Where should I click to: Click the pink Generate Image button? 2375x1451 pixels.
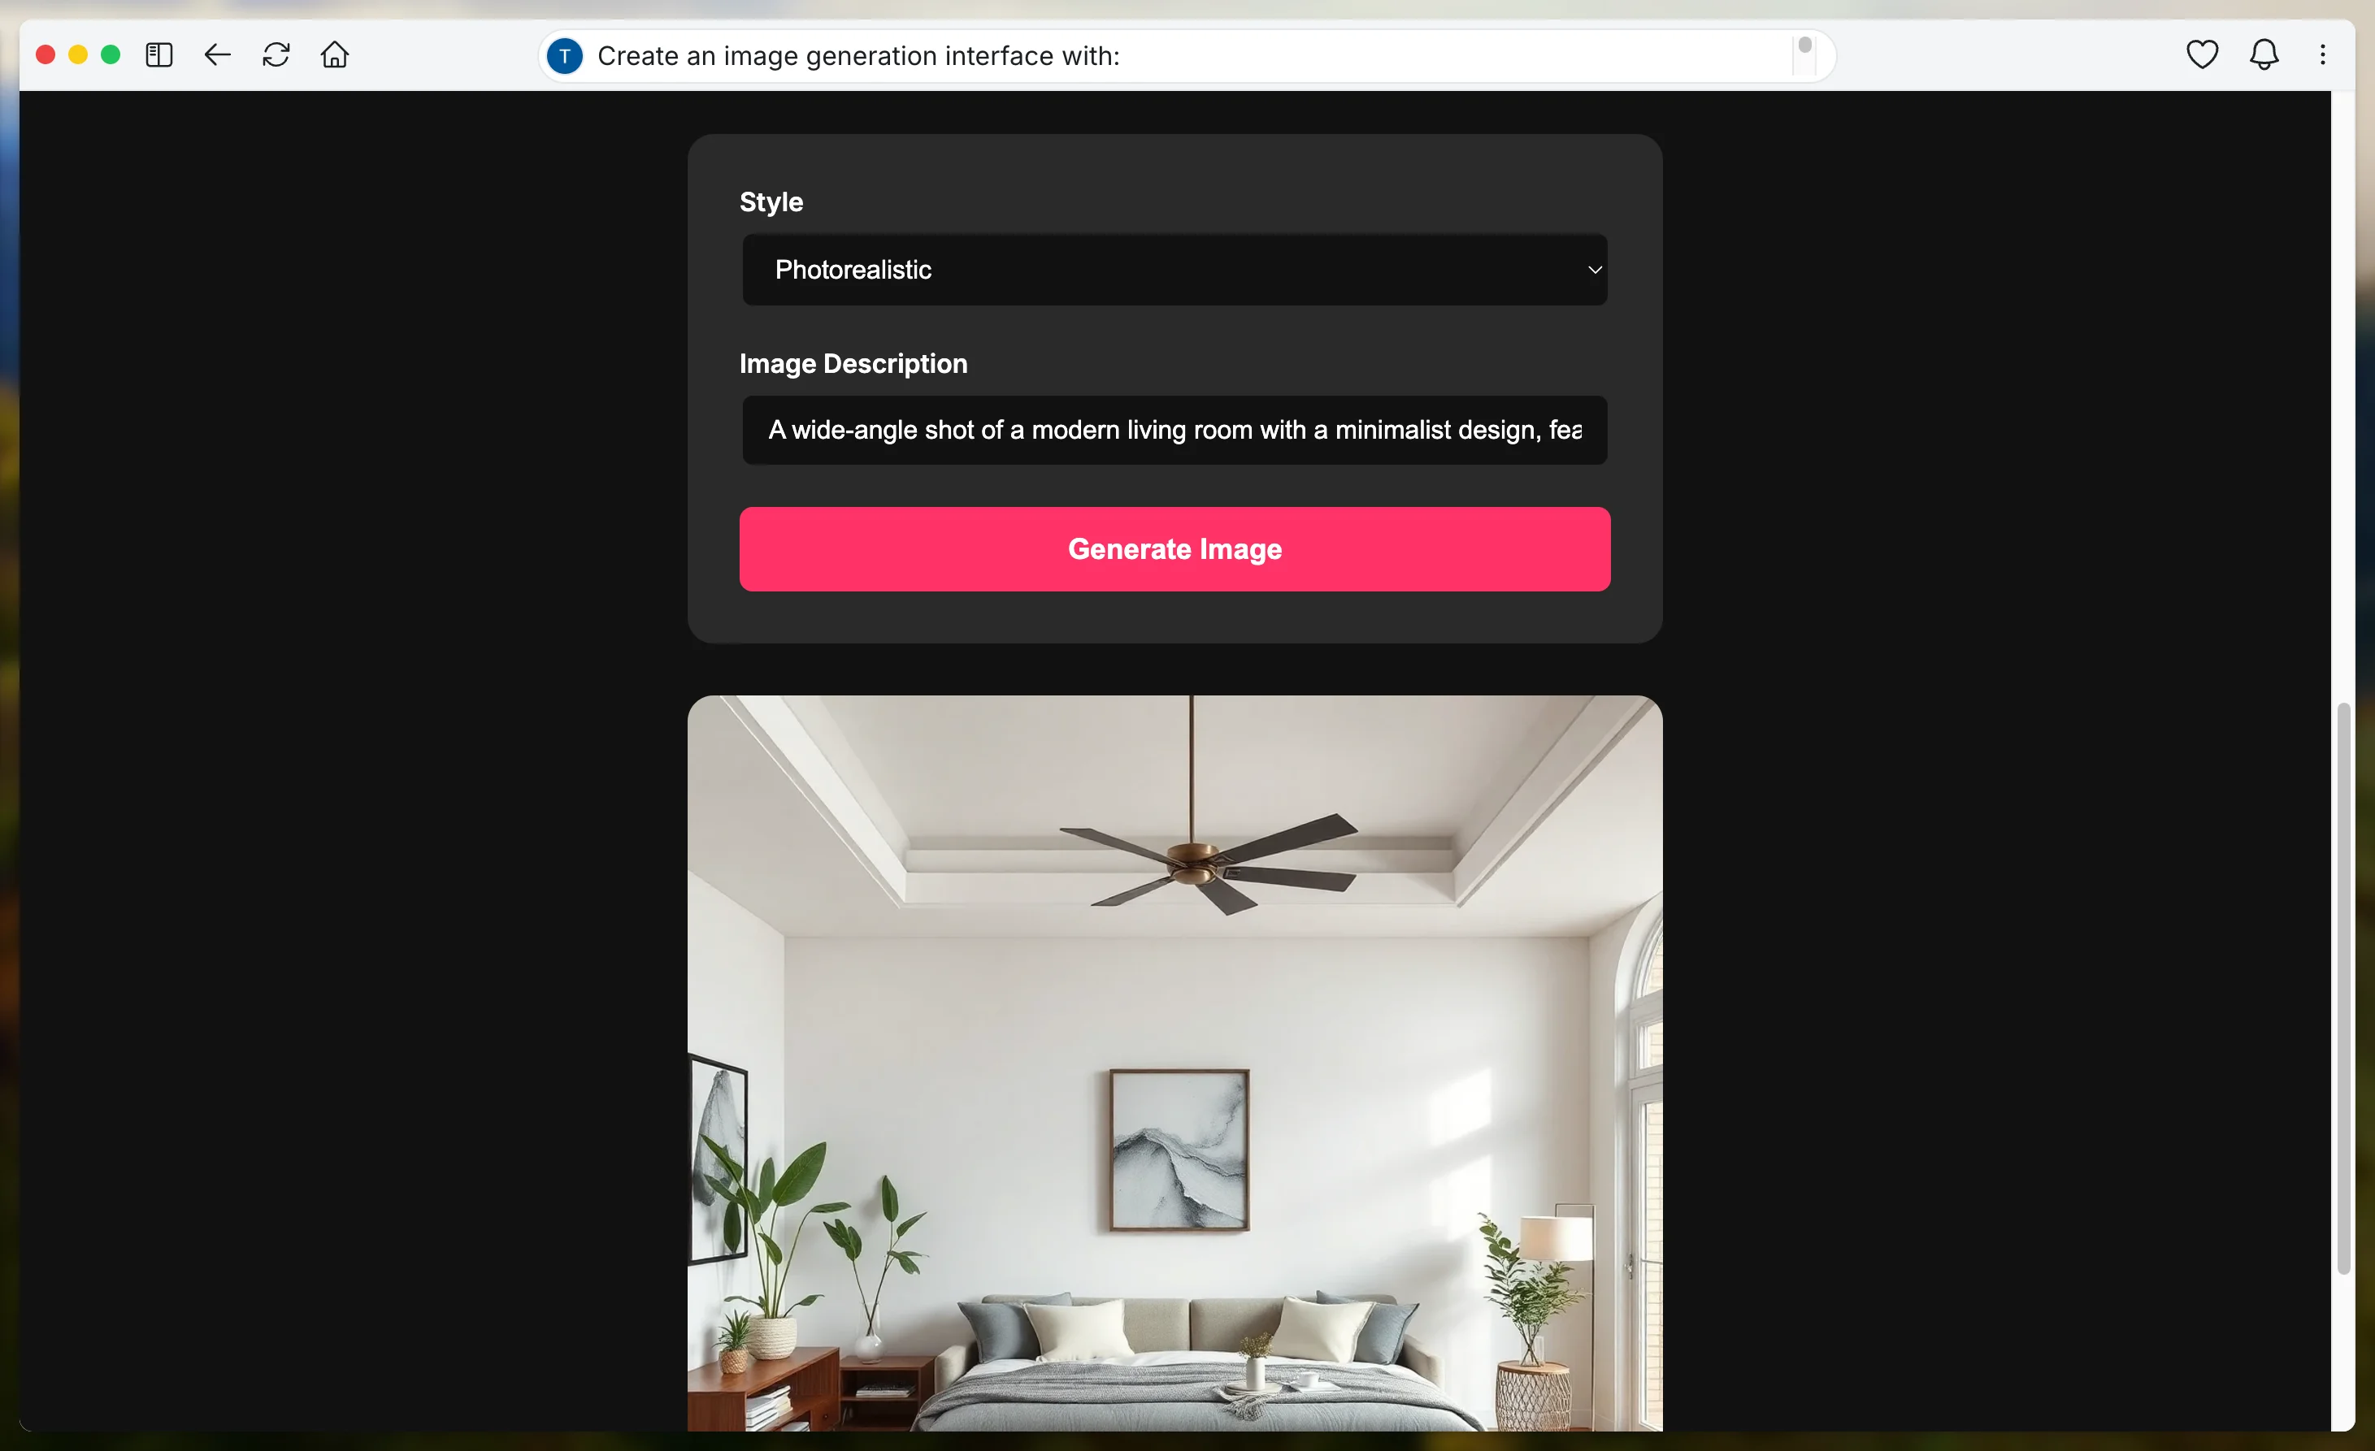(x=1175, y=549)
